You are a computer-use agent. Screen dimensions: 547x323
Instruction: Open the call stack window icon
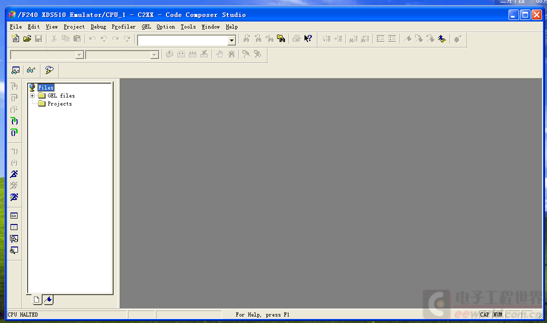click(14, 239)
